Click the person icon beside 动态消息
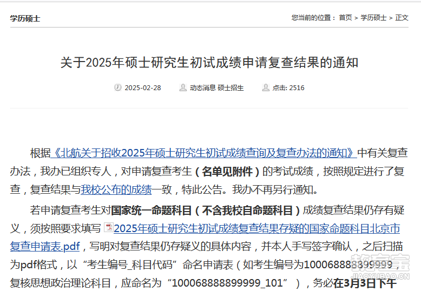Viewport: 421px width, 292px height. pyautogui.click(x=183, y=87)
